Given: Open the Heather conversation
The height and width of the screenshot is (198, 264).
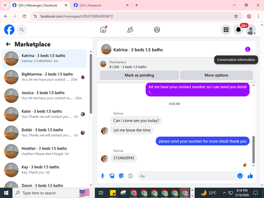Looking at the screenshot, I should 44,151.
